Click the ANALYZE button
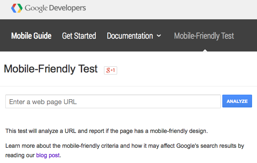 (x=237, y=101)
